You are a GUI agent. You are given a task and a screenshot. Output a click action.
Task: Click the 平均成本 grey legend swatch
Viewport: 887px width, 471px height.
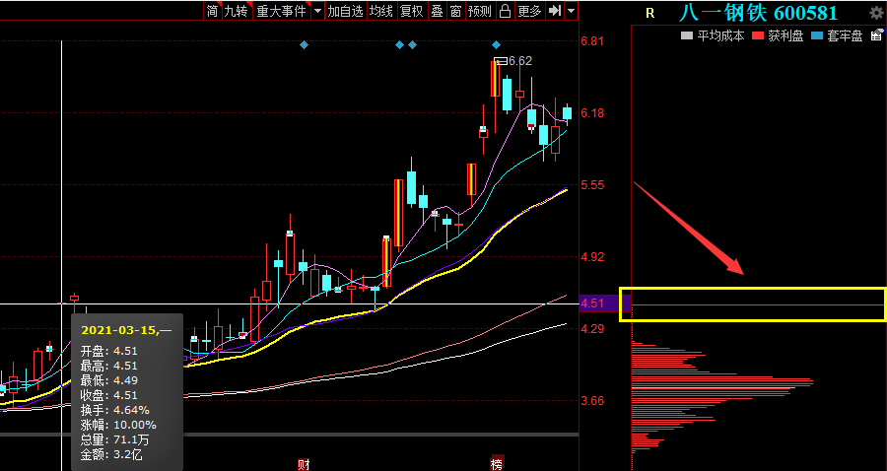point(686,35)
